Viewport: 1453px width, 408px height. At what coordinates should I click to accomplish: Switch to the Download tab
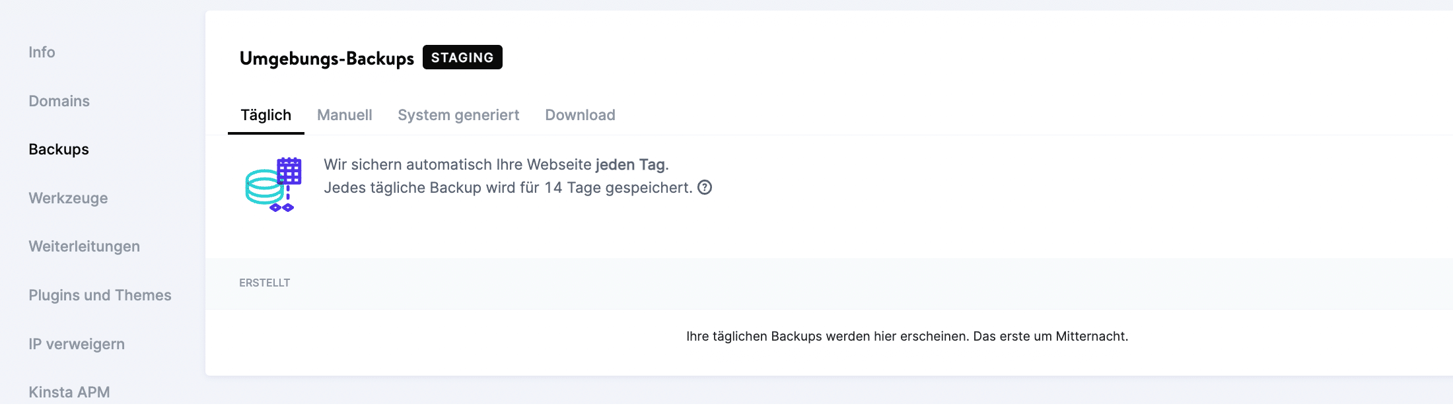click(580, 115)
